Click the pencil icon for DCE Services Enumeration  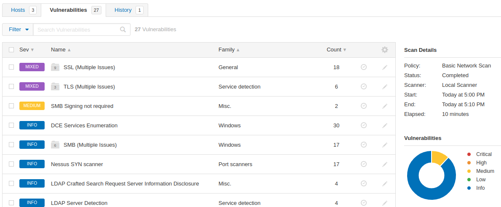point(385,125)
